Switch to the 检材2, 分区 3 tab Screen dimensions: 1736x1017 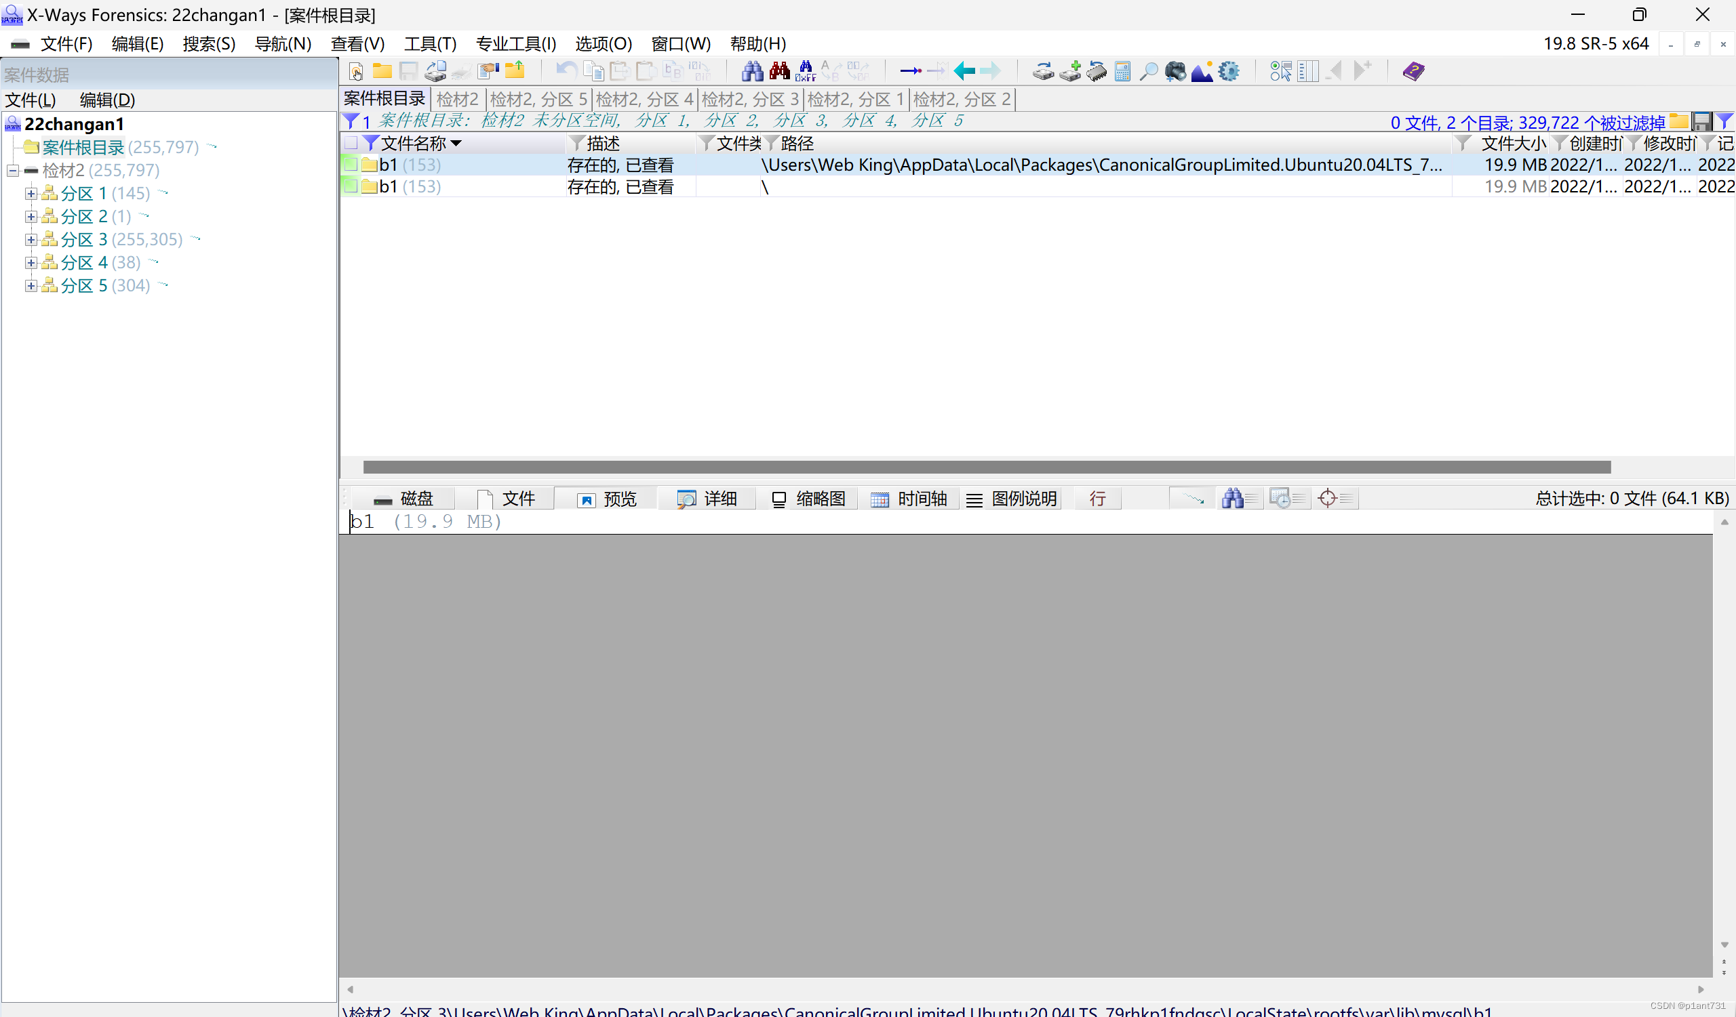coord(749,100)
